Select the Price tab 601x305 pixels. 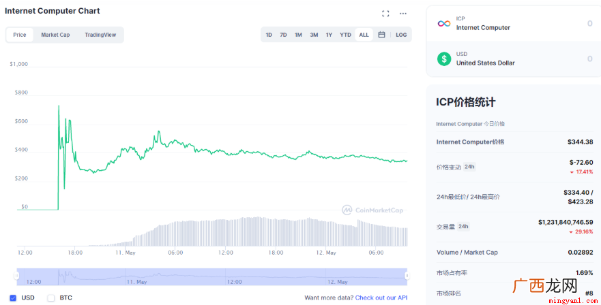(x=20, y=35)
